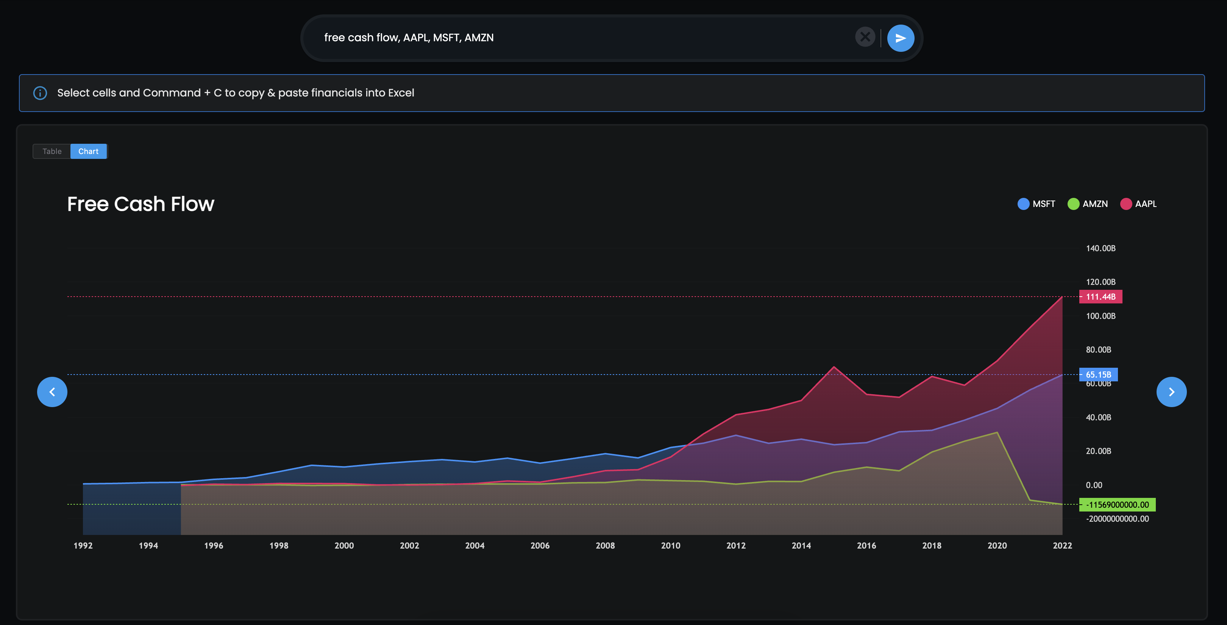Submit query with the send arrow icon
This screenshot has height=625, width=1227.
900,38
